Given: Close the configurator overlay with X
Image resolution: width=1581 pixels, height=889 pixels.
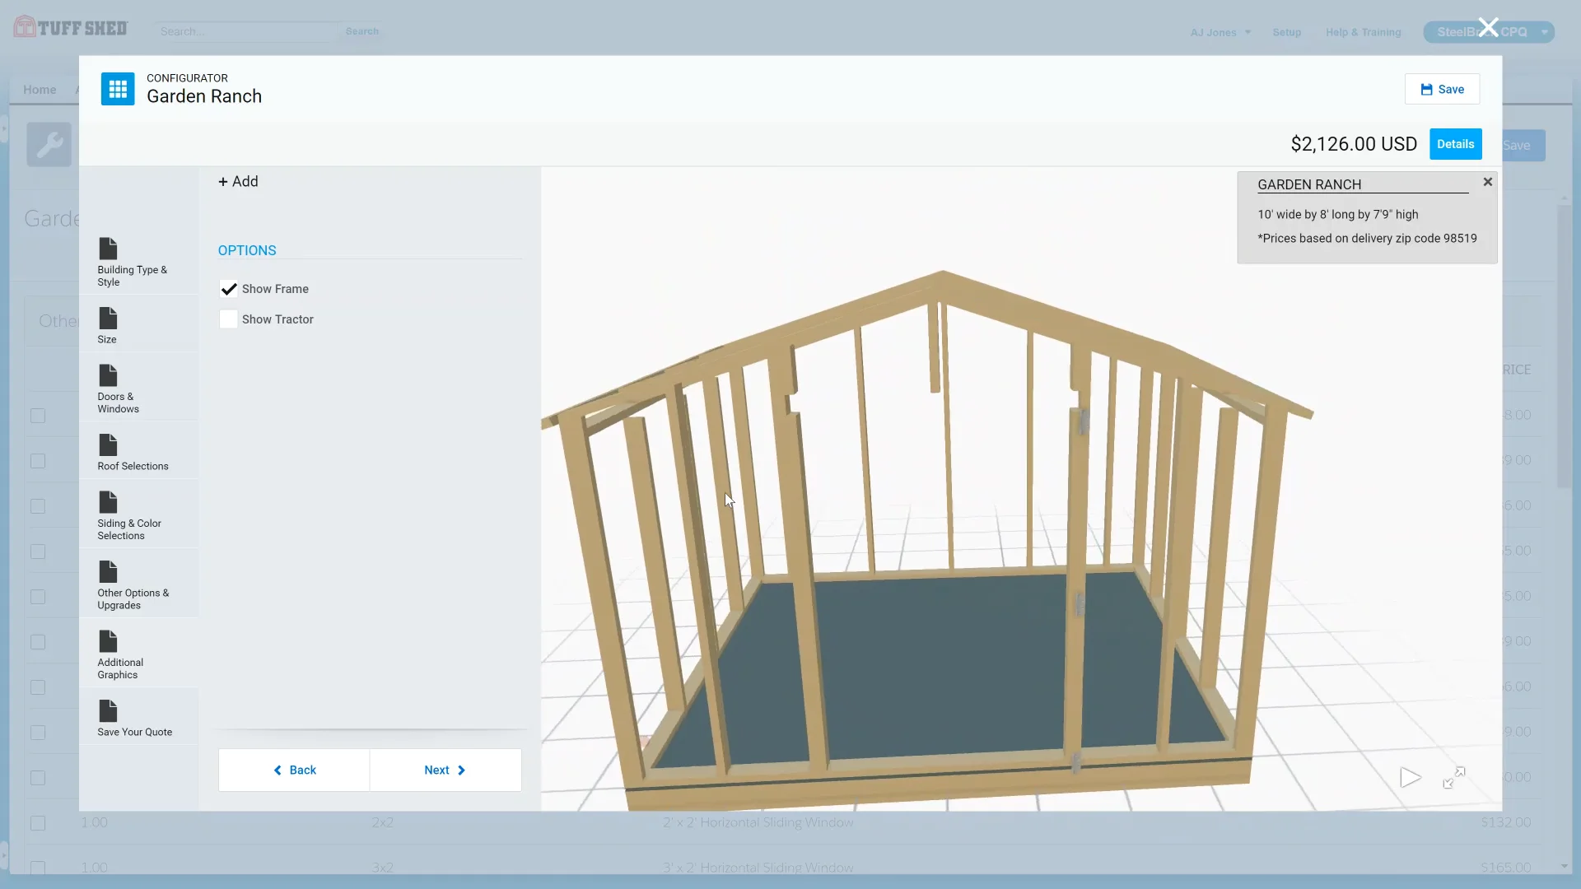Looking at the screenshot, I should pyautogui.click(x=1488, y=28).
